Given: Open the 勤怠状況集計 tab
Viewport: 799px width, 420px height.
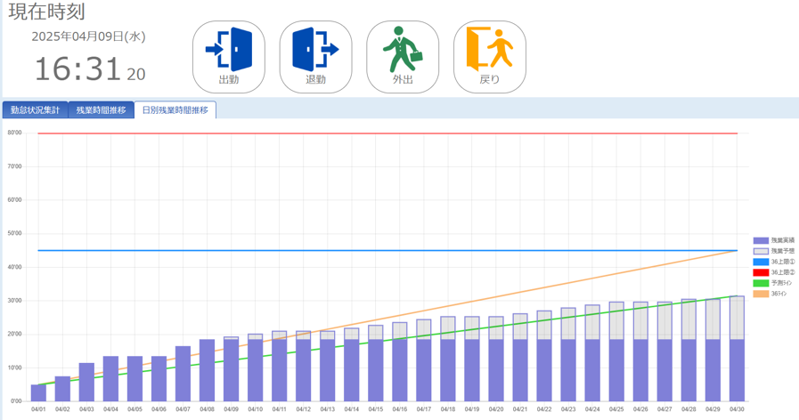Looking at the screenshot, I should point(35,110).
